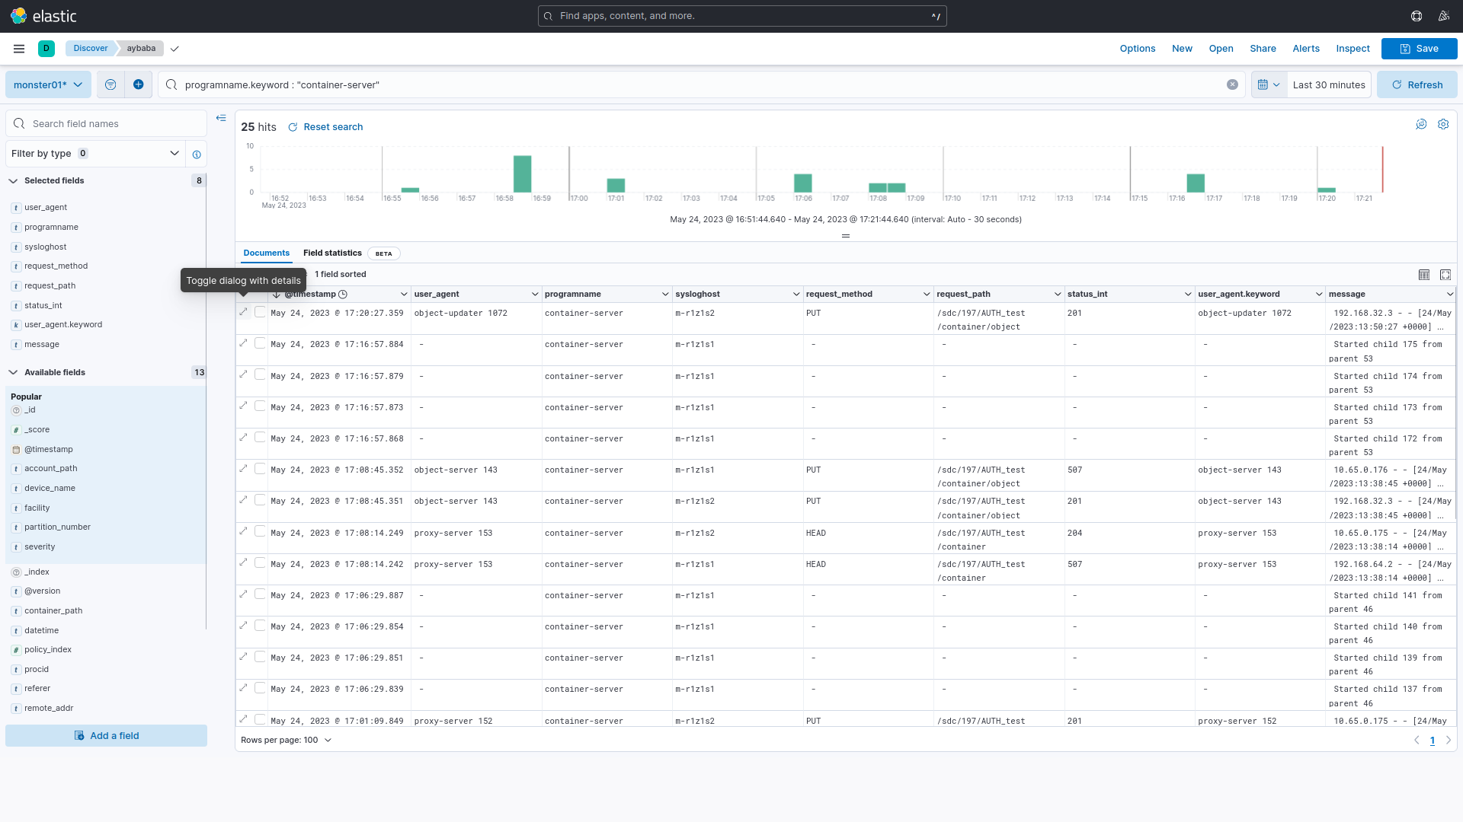
Task: Open monster01* data view dropdown
Action: tap(48, 84)
